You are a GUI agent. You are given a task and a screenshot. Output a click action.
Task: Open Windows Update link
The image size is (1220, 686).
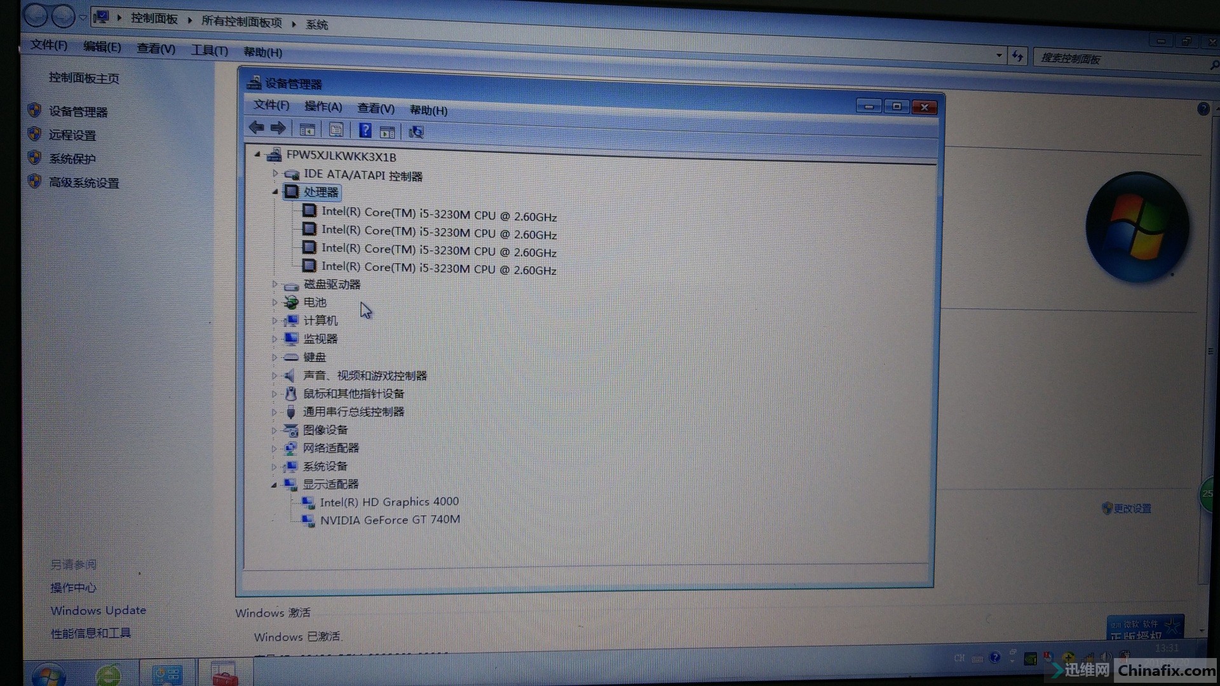(x=98, y=610)
